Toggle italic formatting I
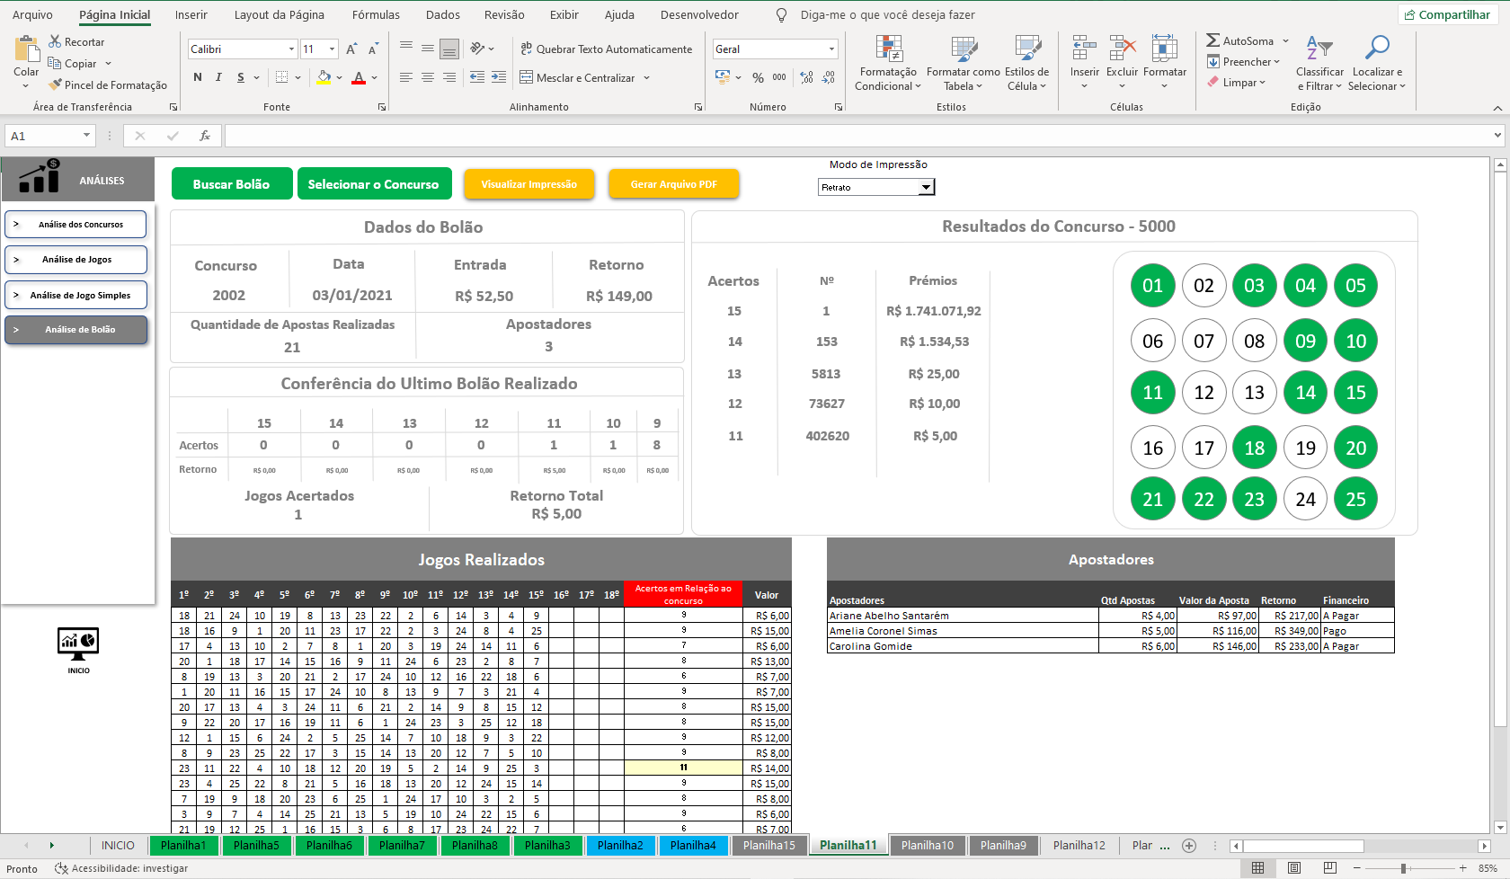 click(218, 77)
